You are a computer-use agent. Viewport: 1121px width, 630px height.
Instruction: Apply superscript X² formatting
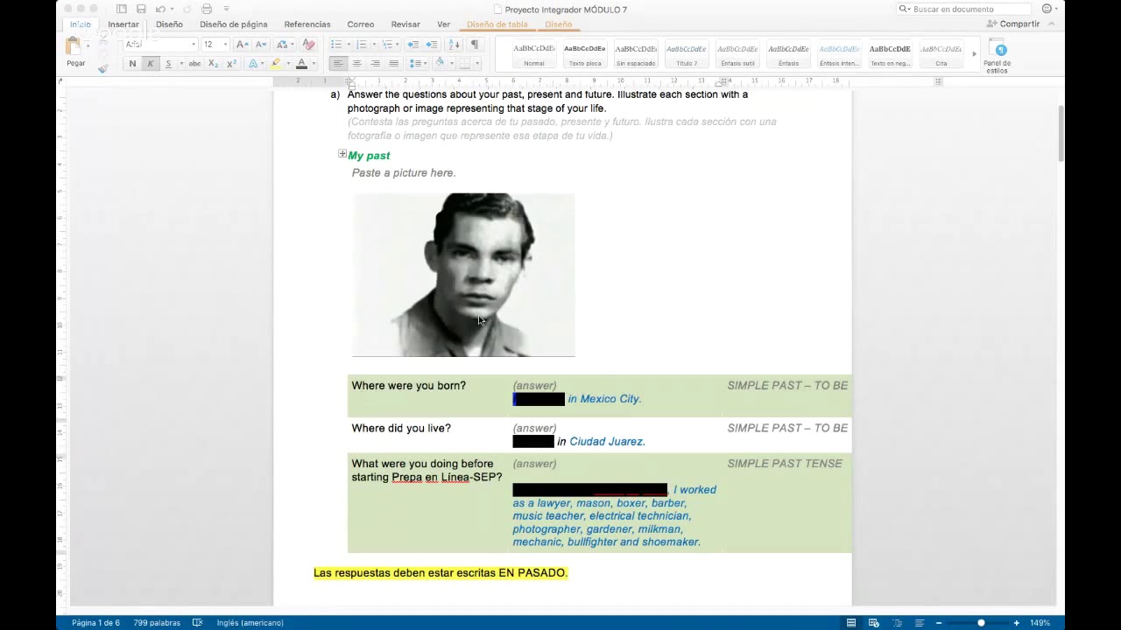pos(231,64)
